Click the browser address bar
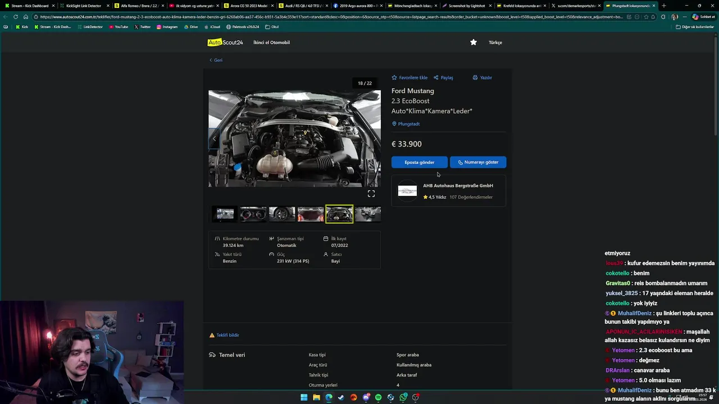The width and height of the screenshot is (719, 404). pos(331,17)
